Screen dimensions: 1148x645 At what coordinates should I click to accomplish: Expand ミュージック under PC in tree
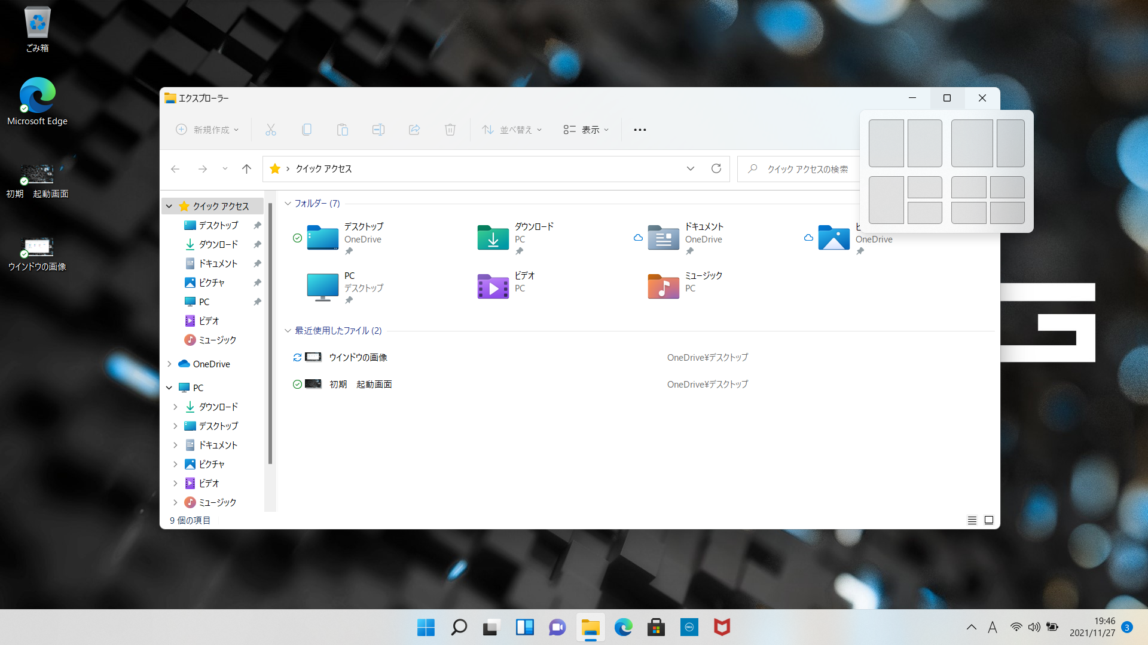click(175, 502)
